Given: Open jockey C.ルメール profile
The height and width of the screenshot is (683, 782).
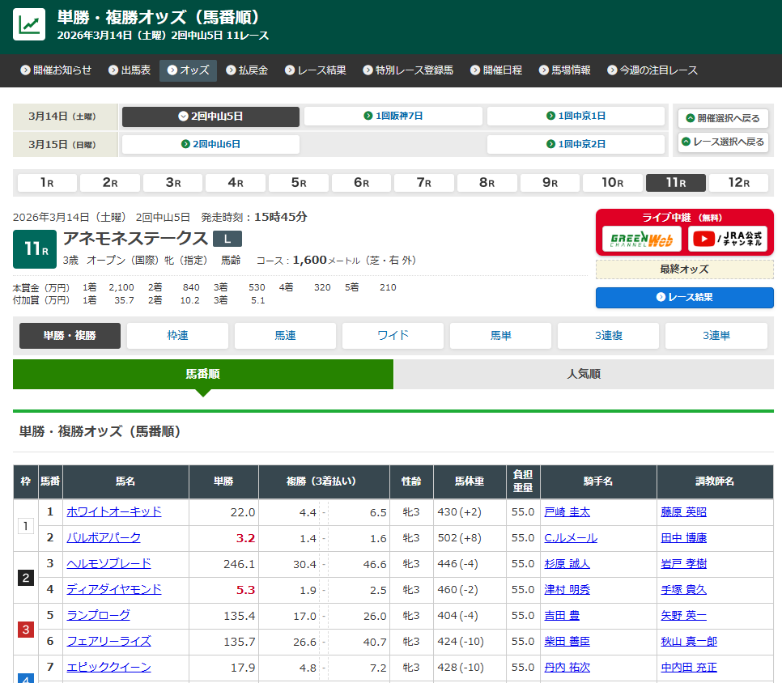Looking at the screenshot, I should pyautogui.click(x=571, y=537).
